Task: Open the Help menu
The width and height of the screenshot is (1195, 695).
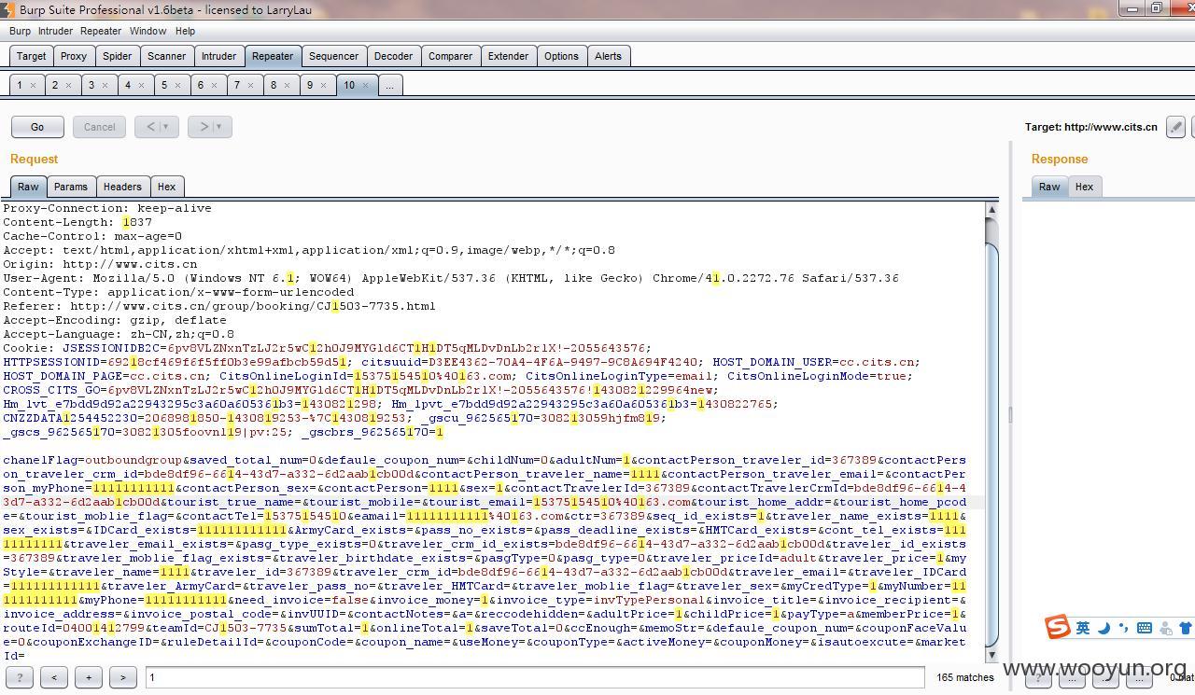Action: click(x=185, y=31)
